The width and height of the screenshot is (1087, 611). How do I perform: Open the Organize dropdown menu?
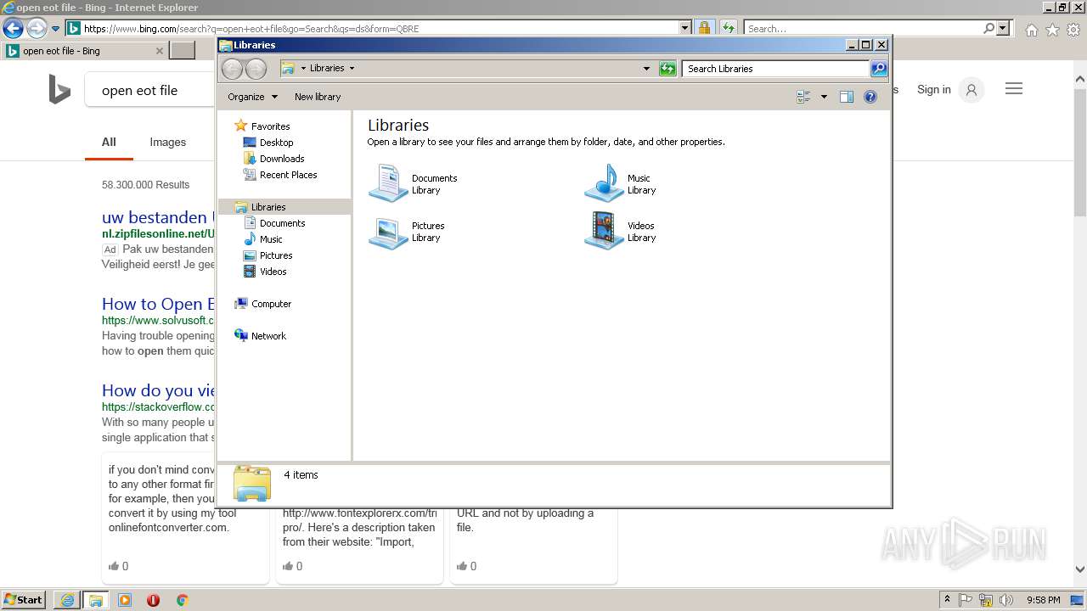(252, 97)
